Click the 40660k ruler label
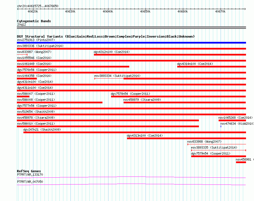 click(x=183, y=11)
